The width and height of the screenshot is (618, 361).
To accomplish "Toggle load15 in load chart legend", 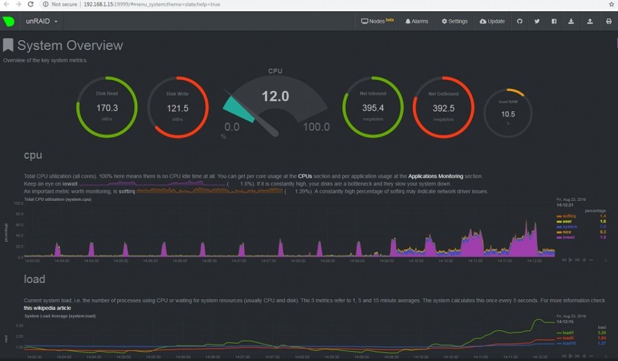I will click(x=566, y=343).
